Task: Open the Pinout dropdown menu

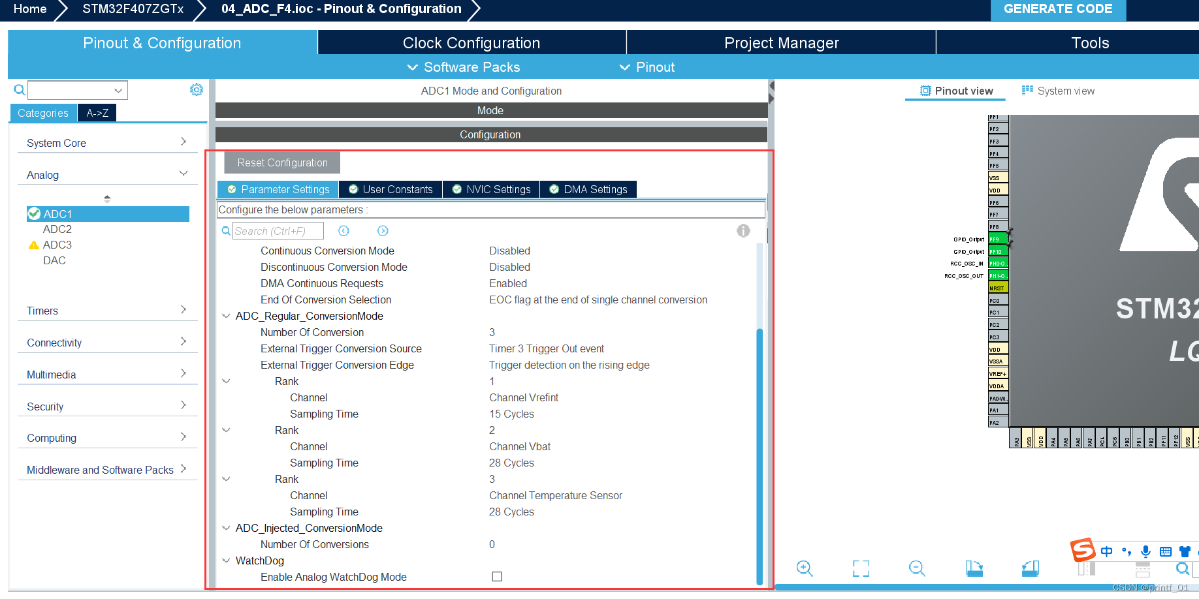Action: coord(647,67)
